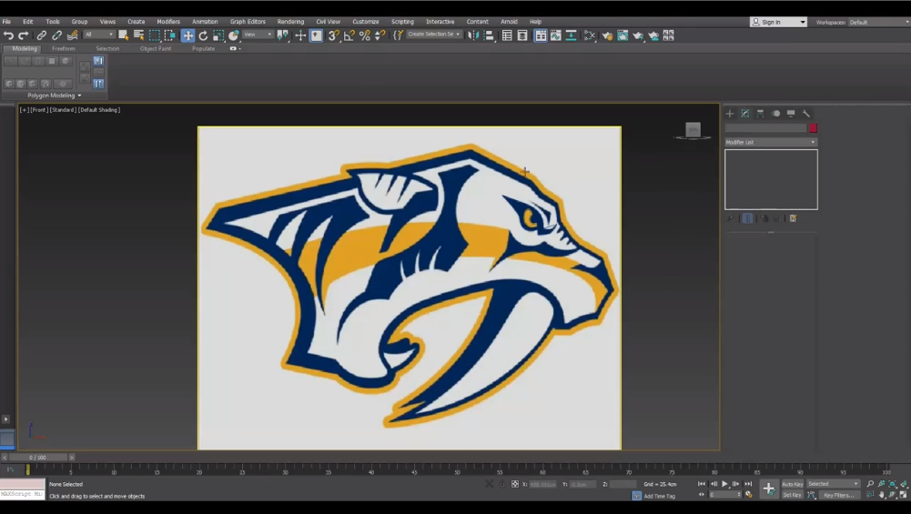Open Schematic View icon
Viewport: 911px width, 514px height.
click(572, 35)
